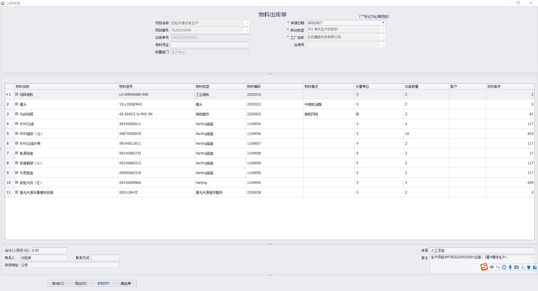Toggle Chinese/English mode in Sogou bar
Image resolution: width=538 pixels, height=291 pixels.
492,267
